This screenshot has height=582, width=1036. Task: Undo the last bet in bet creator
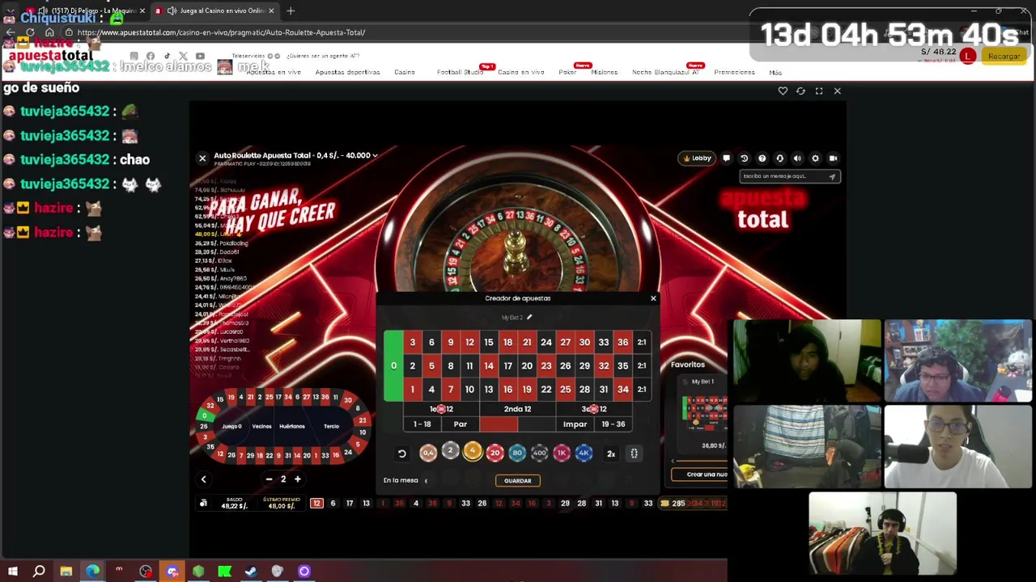click(402, 453)
